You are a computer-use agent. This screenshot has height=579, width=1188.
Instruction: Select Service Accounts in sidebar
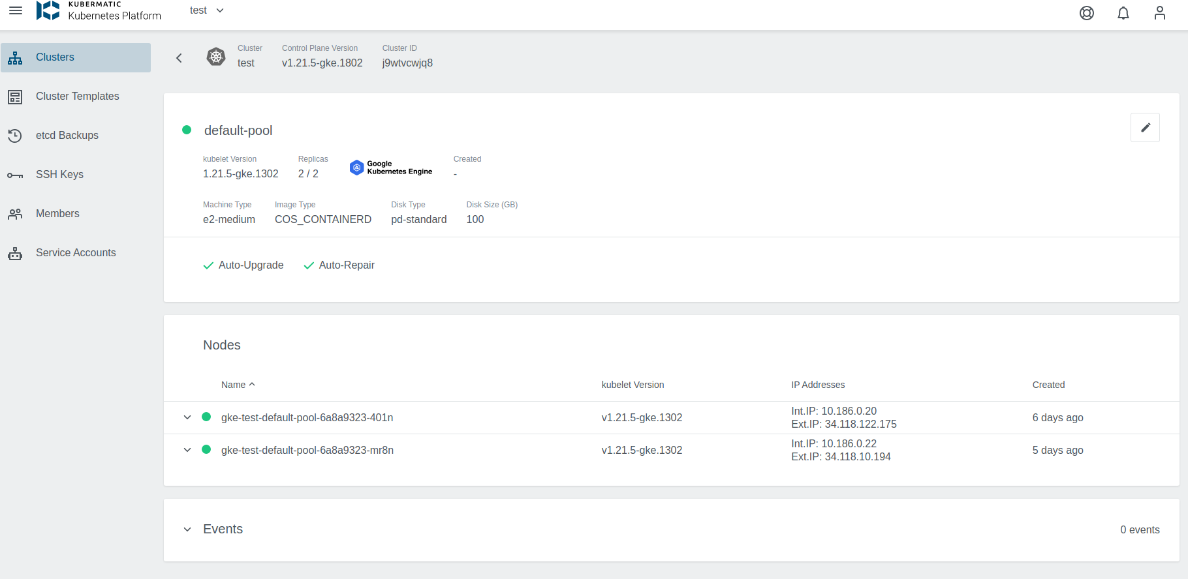(76, 253)
